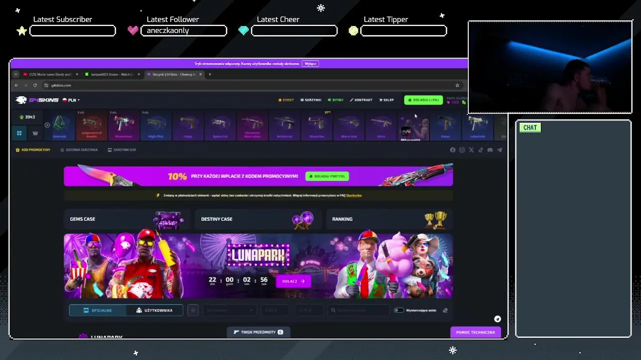Click the browser reload icon
641x360 pixels.
tap(35, 85)
